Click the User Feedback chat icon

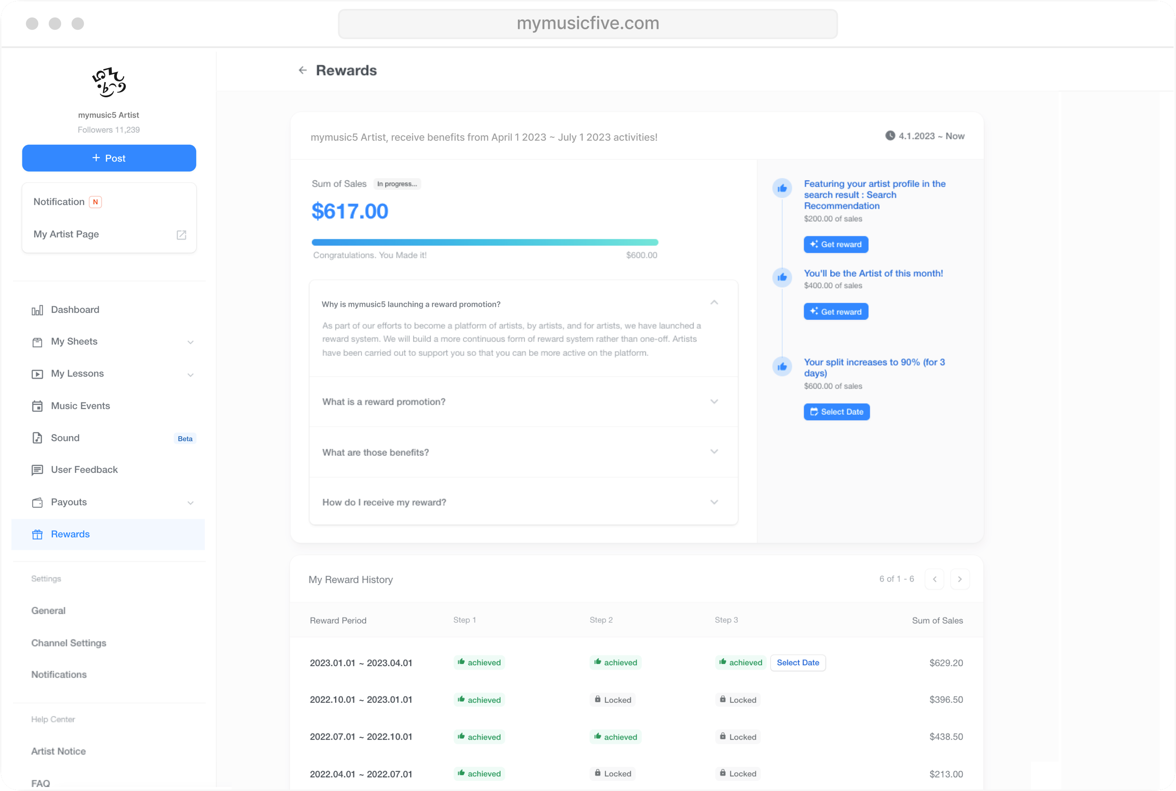(37, 470)
